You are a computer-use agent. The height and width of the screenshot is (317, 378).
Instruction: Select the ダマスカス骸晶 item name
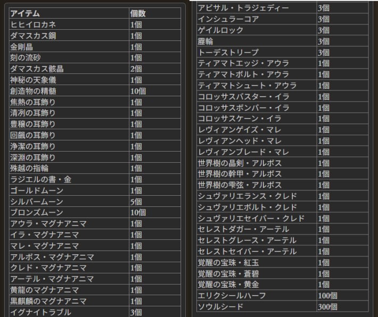(37, 69)
